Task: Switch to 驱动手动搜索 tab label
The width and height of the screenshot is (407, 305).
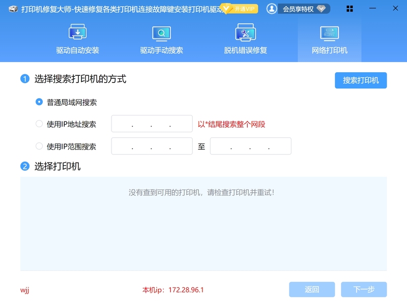Action: click(x=161, y=50)
